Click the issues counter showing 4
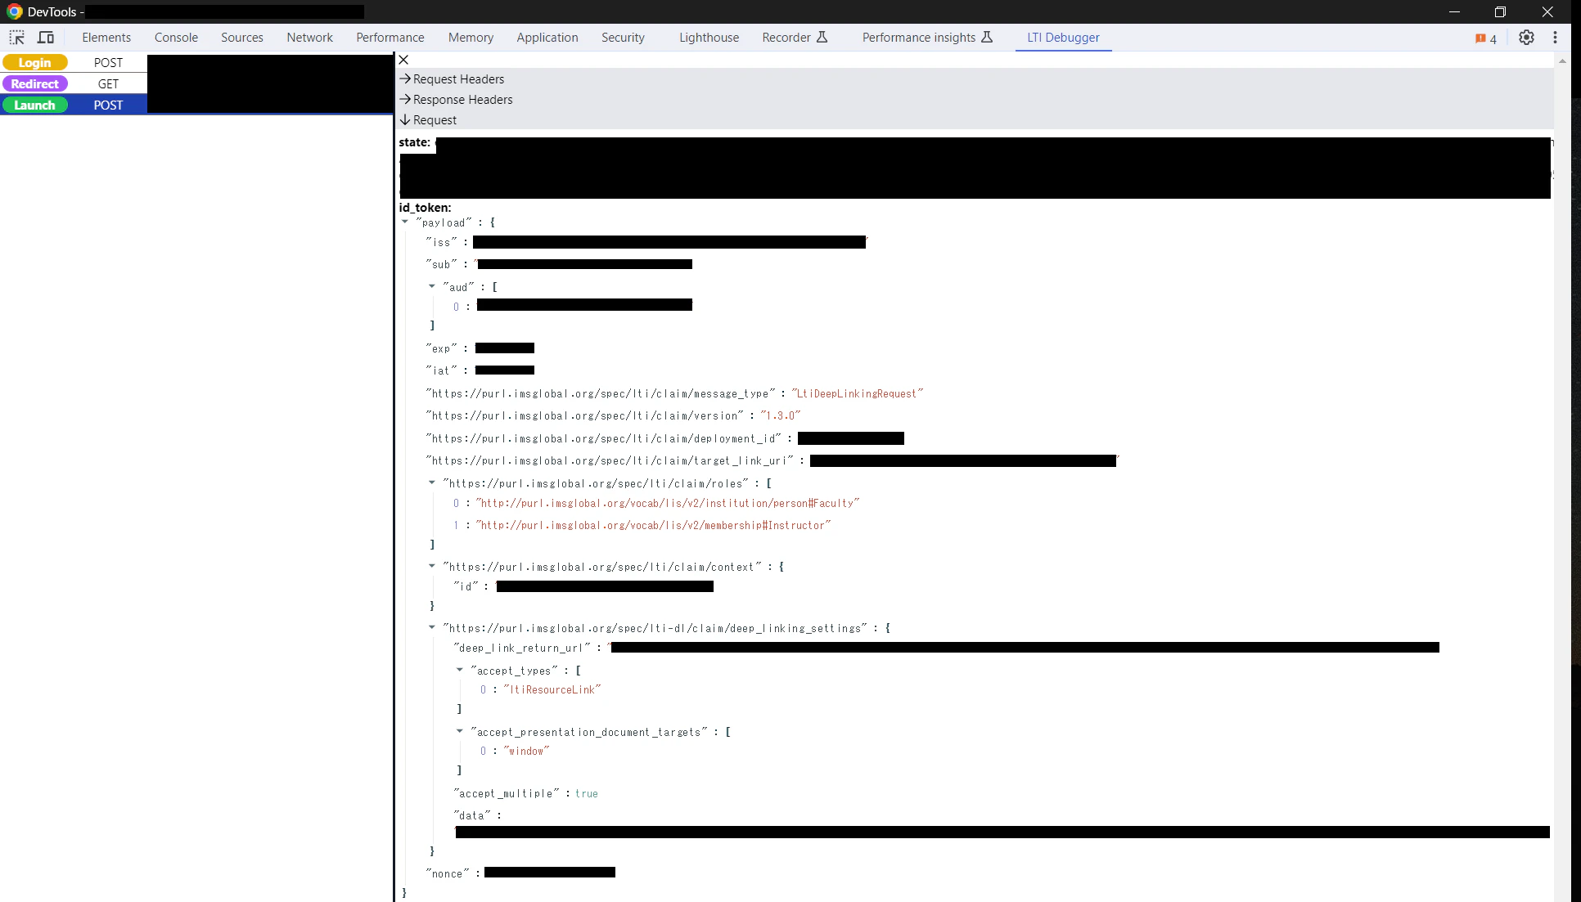Screen dimensions: 1581x902 [x=1486, y=38]
